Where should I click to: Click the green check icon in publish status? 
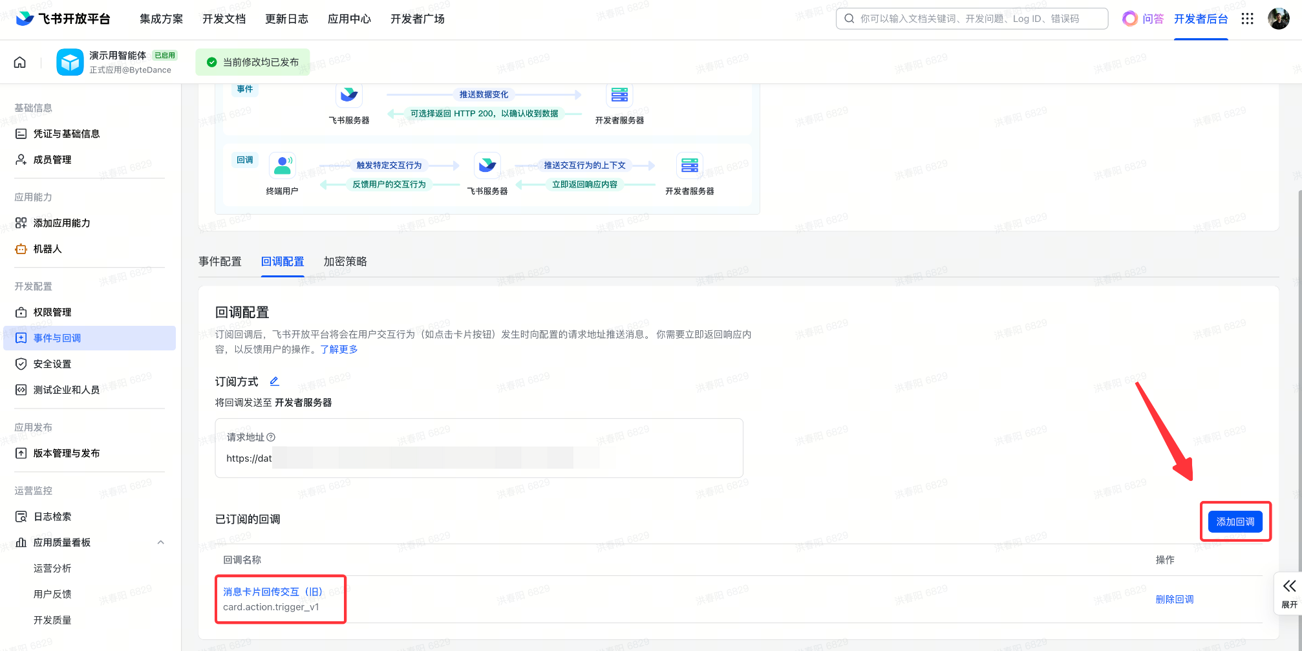click(211, 62)
